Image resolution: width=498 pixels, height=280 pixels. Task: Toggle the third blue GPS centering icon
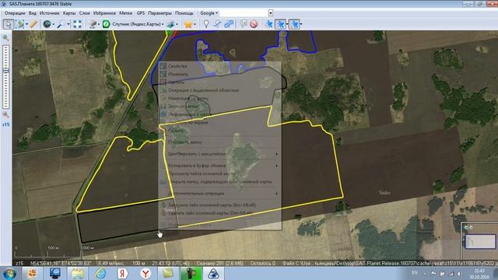[x=294, y=24]
